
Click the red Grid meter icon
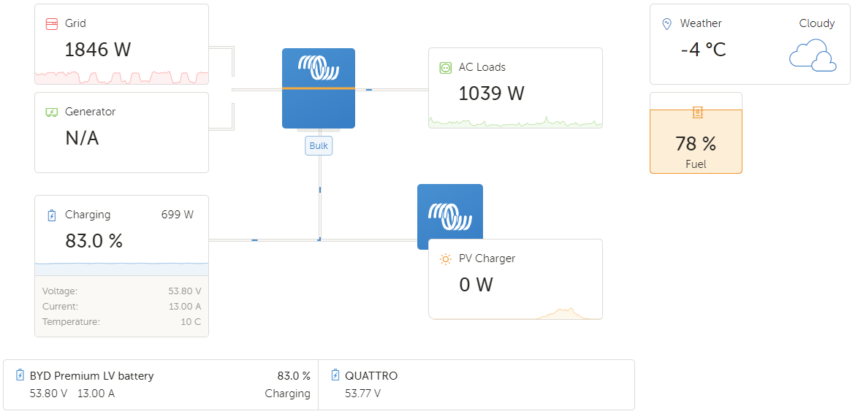coord(51,24)
